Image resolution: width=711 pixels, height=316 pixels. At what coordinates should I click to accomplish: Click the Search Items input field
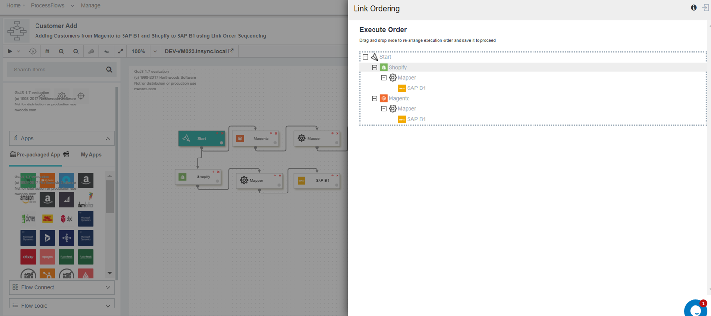pyautogui.click(x=56, y=70)
